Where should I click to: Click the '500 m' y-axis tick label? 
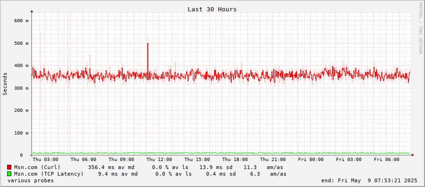pyautogui.click(x=21, y=43)
